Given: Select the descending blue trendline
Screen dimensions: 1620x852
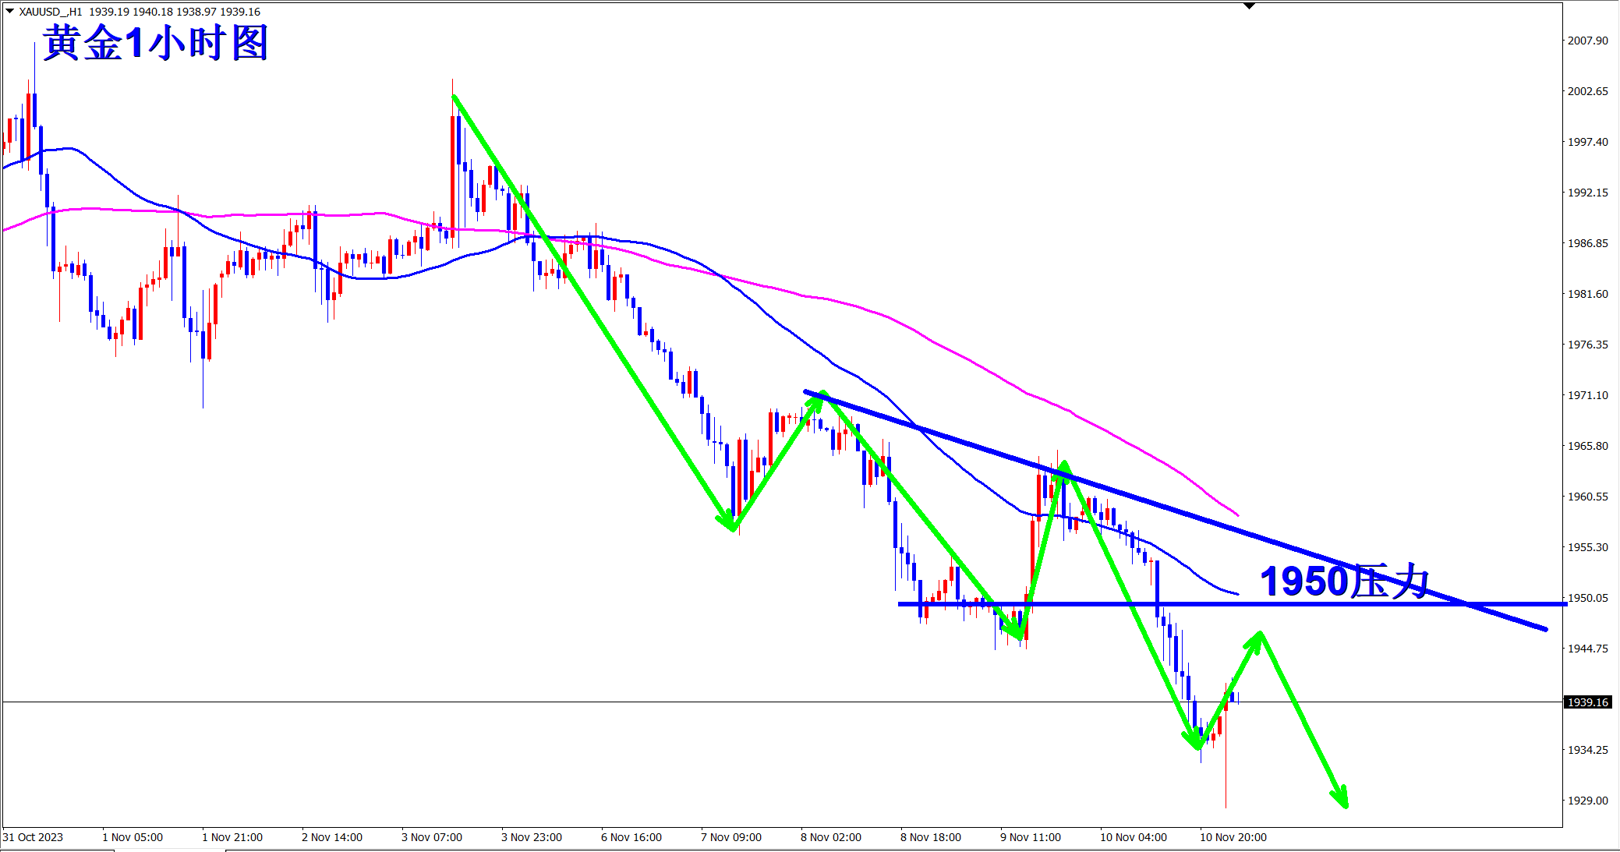Looking at the screenshot, I should click(x=1216, y=523).
